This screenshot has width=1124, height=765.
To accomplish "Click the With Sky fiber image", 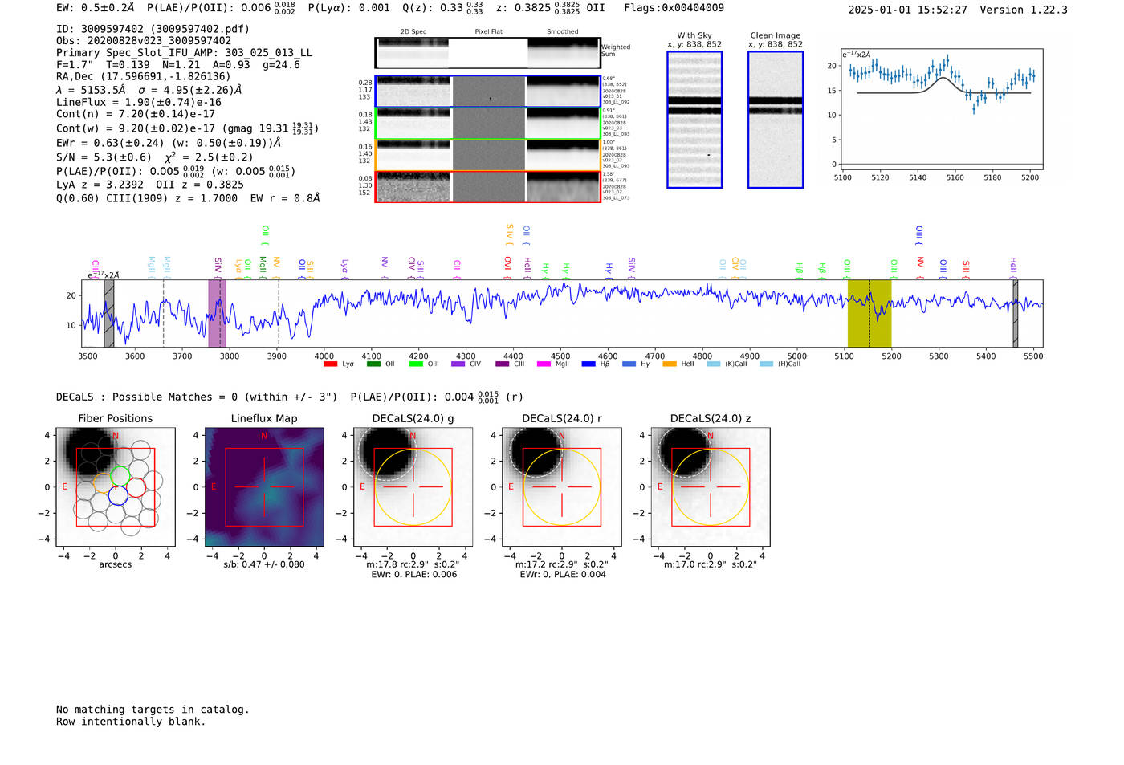I will [x=694, y=120].
